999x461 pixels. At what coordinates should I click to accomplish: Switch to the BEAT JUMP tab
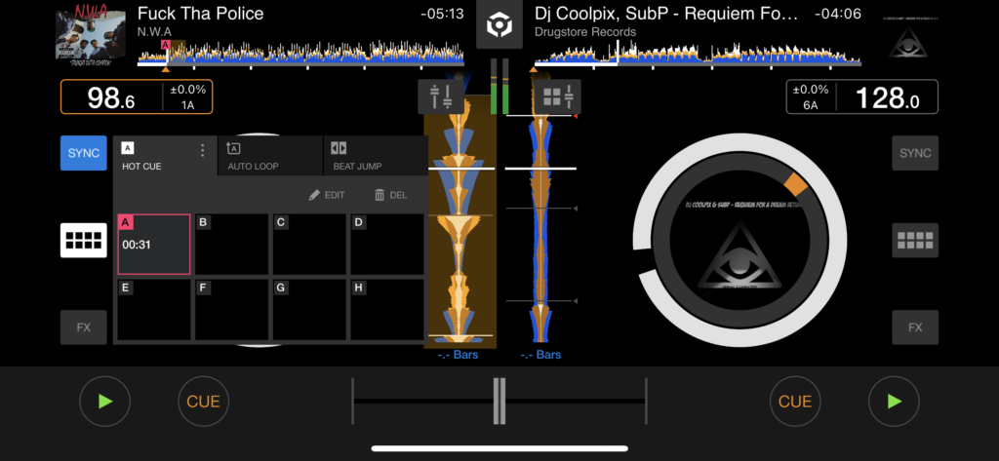(x=376, y=156)
